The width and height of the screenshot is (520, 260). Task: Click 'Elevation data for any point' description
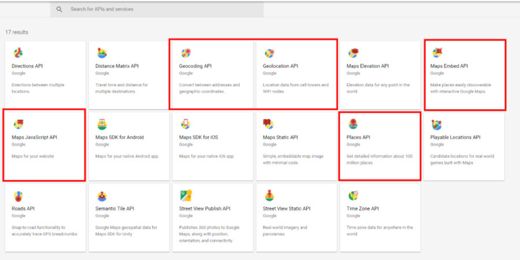click(x=378, y=88)
